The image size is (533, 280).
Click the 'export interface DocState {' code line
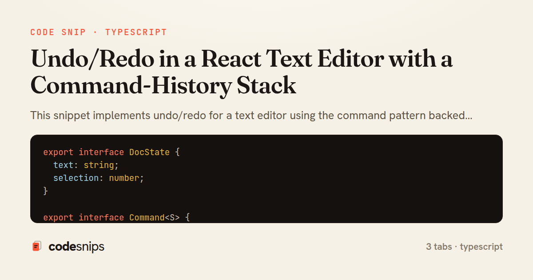click(111, 152)
